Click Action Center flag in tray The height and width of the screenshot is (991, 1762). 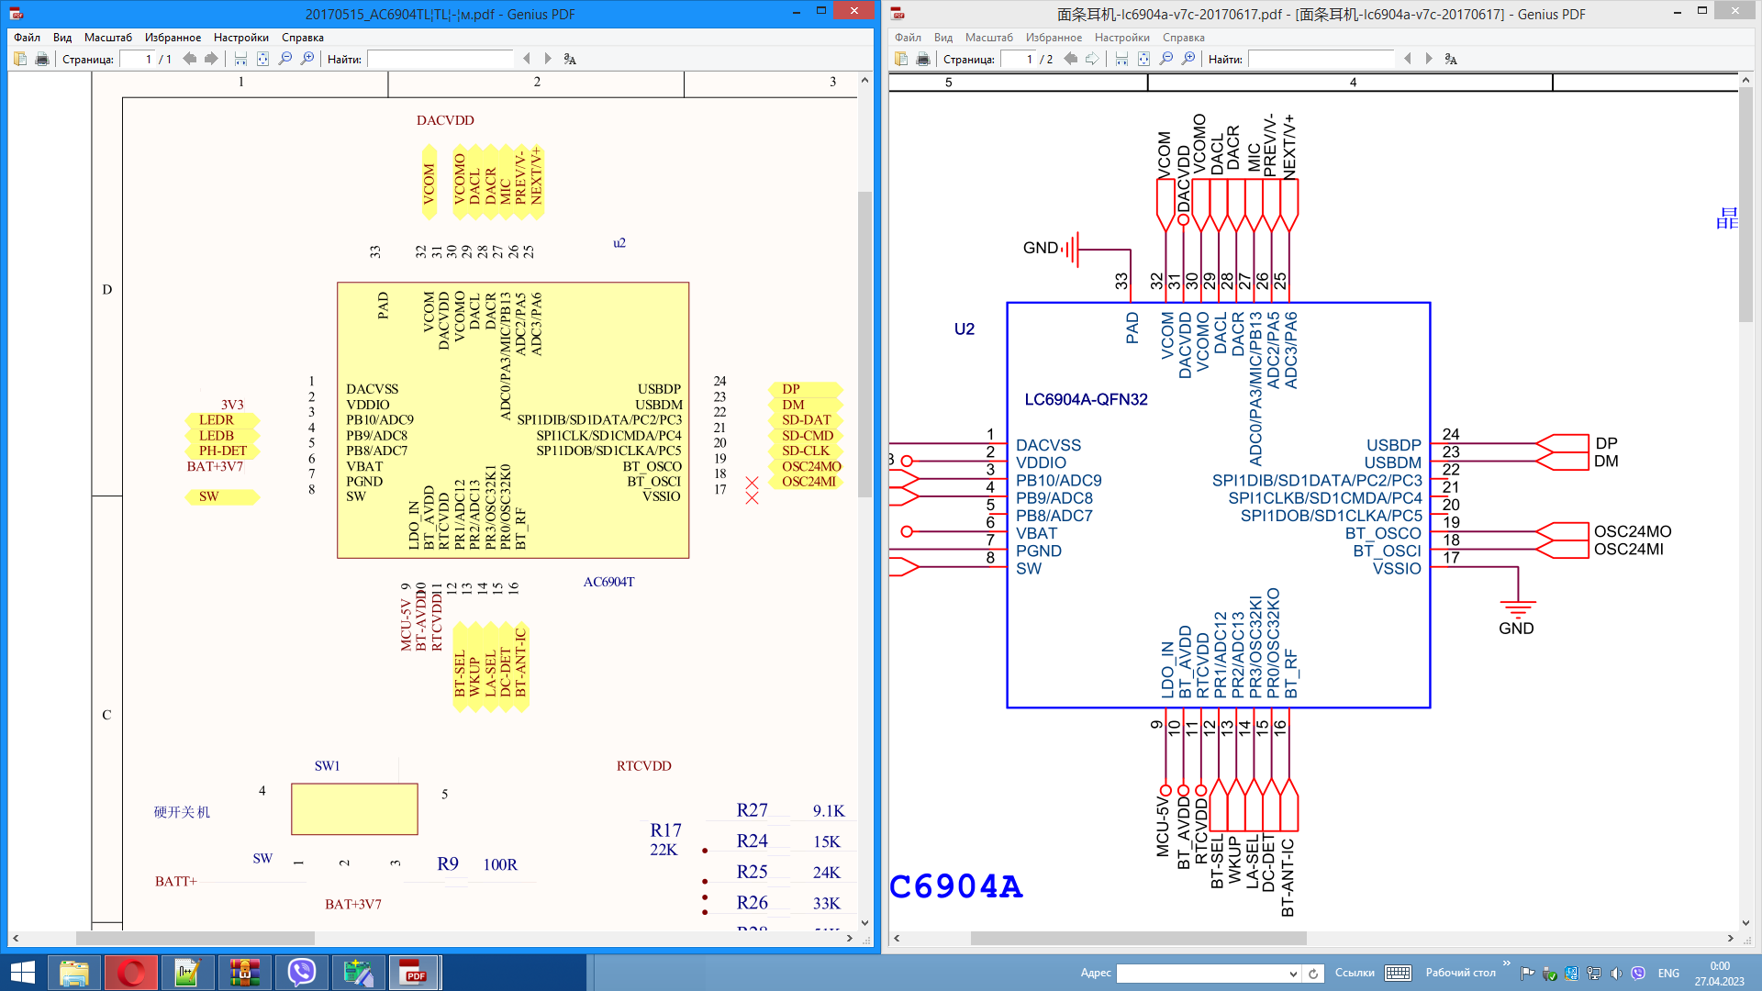1527,974
